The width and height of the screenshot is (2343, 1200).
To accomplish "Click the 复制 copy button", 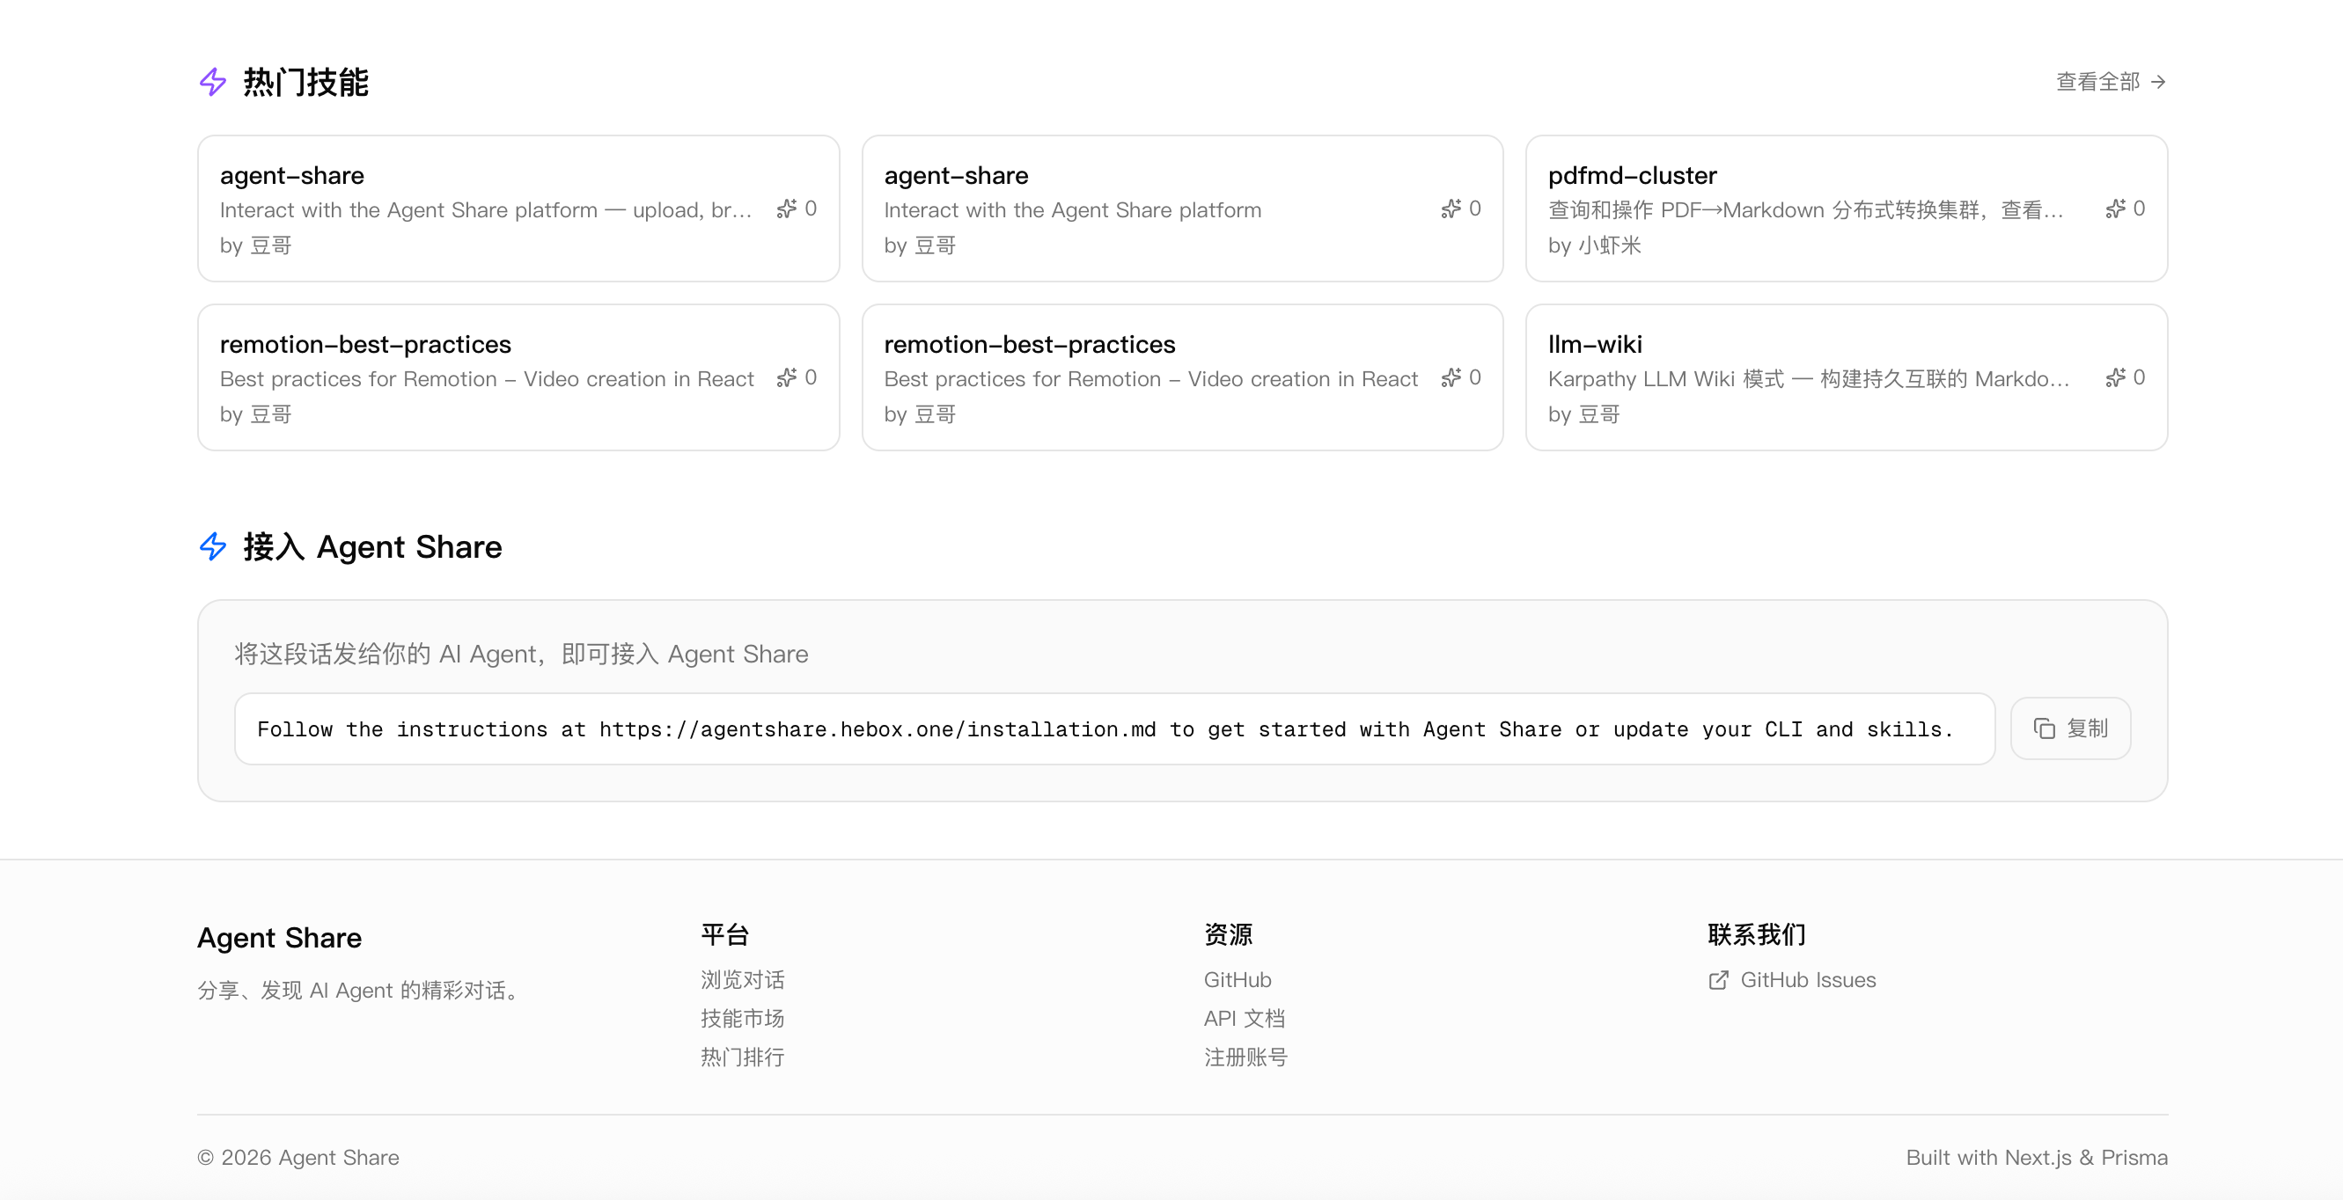I will tap(2070, 728).
